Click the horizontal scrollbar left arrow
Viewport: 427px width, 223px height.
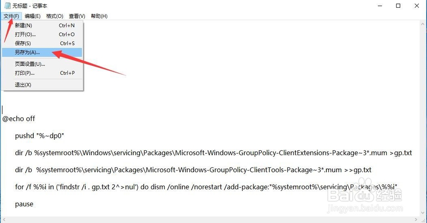click(x=4, y=220)
